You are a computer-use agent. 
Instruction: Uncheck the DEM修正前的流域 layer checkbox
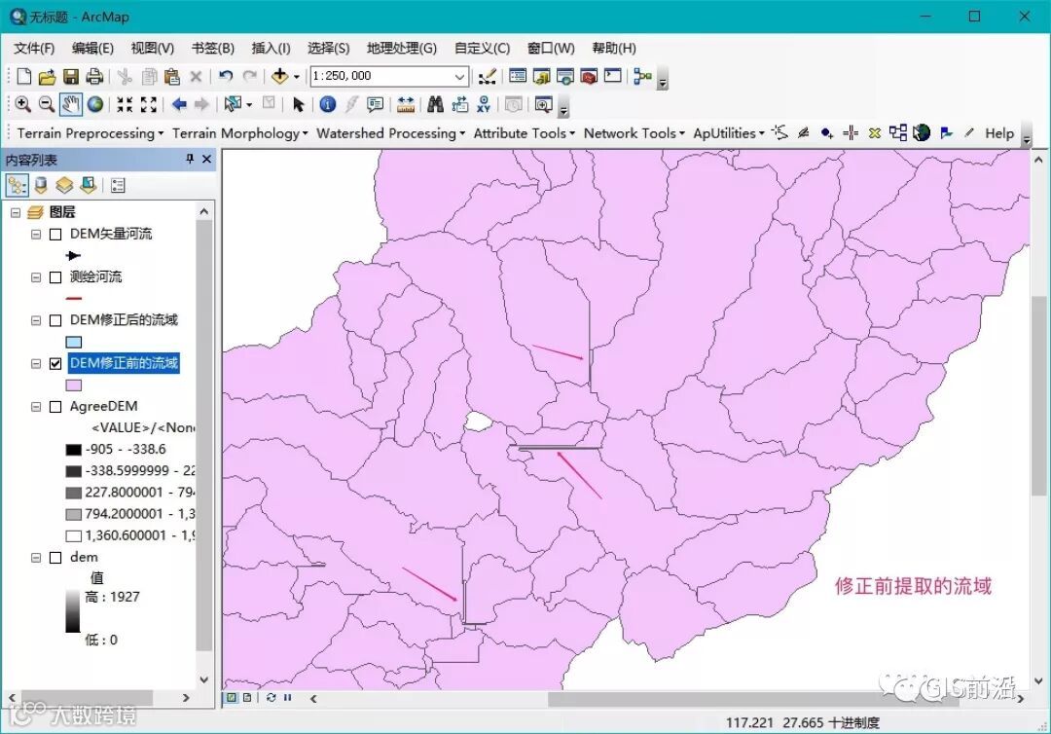click(x=55, y=363)
